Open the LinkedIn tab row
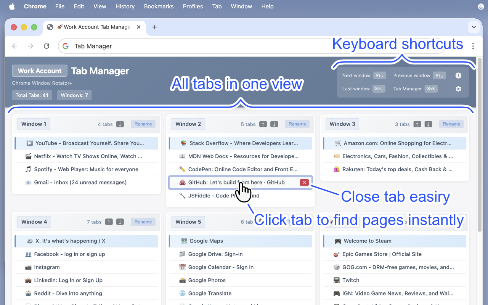The image size is (488, 305). click(86, 280)
